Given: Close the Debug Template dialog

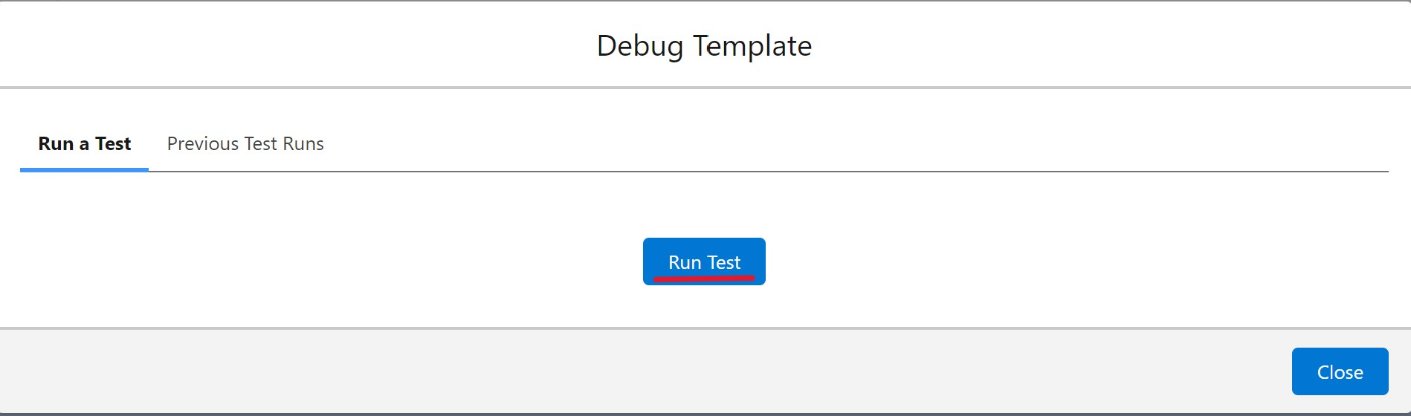Looking at the screenshot, I should [1340, 371].
